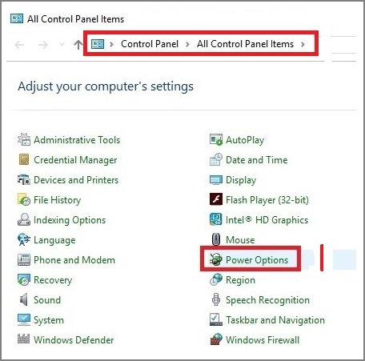Click the Credential Manager safe icon
This screenshot has height=361, width=365.
[24, 159]
